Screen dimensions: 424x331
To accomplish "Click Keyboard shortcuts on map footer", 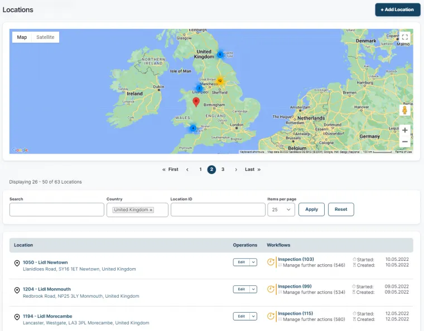I will [x=252, y=152].
